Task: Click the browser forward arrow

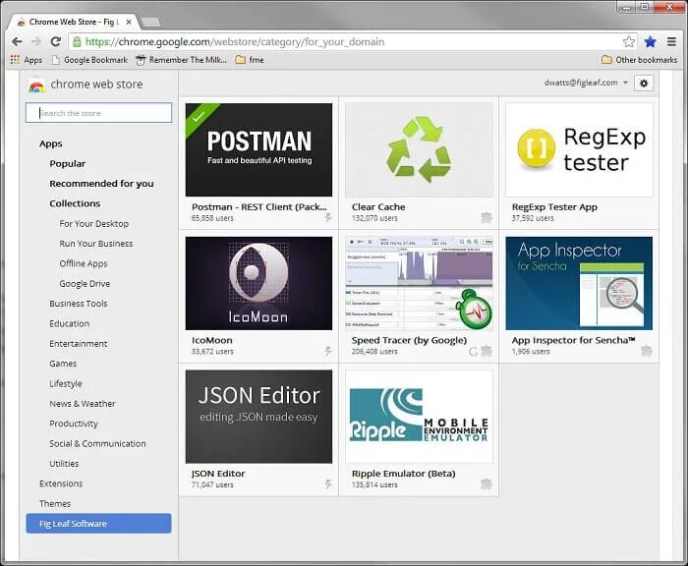Action: (x=36, y=41)
